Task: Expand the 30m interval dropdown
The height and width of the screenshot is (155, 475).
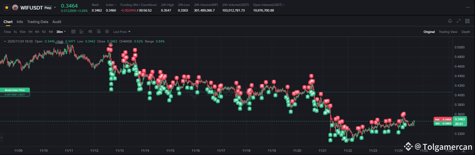Action: tap(61, 32)
